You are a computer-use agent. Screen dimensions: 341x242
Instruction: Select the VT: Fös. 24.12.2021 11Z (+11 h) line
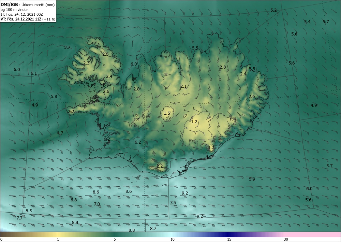pos(28,19)
